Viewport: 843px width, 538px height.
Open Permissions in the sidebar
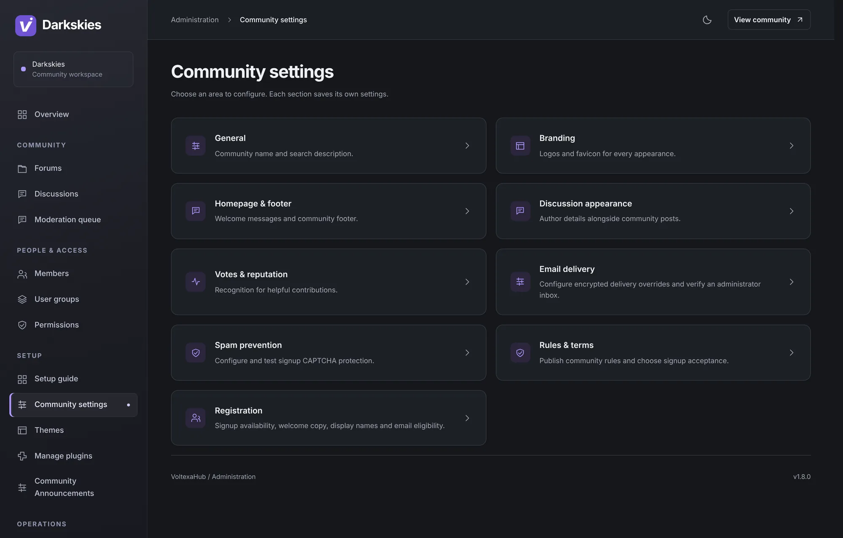pyautogui.click(x=73, y=325)
